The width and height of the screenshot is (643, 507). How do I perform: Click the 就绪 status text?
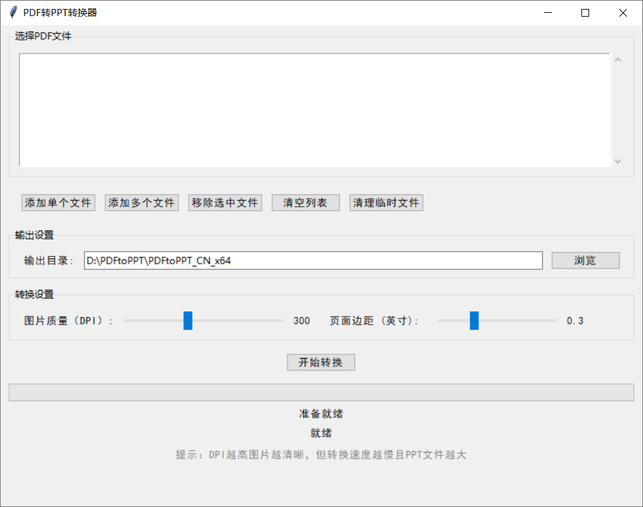321,433
